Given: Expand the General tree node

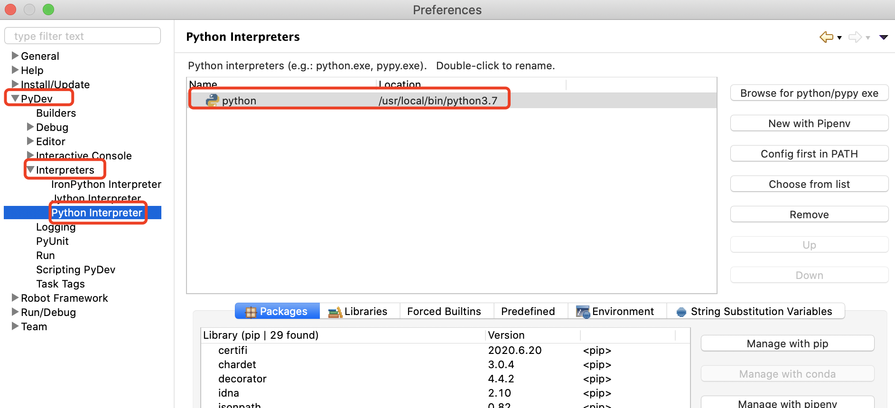Looking at the screenshot, I should (15, 56).
